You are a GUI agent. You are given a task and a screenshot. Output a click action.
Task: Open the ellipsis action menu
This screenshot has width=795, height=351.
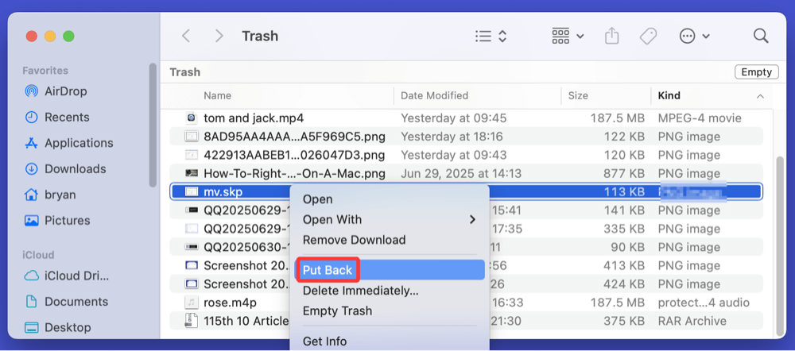click(694, 36)
